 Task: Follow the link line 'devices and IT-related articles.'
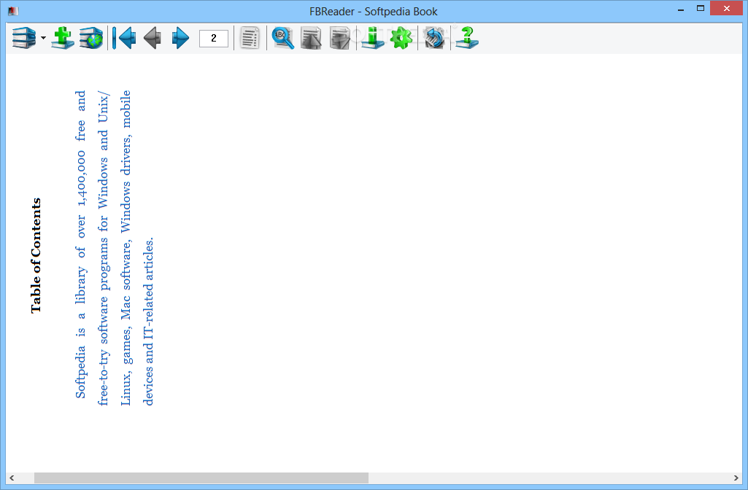click(x=149, y=321)
